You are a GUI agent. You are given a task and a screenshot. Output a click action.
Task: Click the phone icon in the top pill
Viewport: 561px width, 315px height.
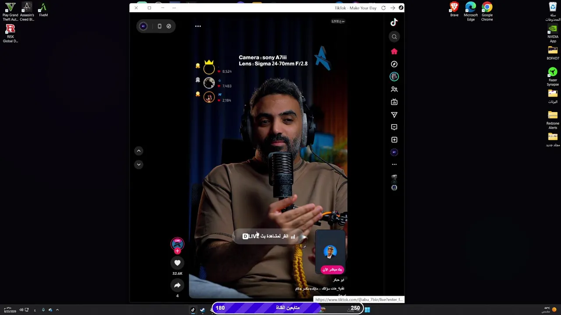160,26
